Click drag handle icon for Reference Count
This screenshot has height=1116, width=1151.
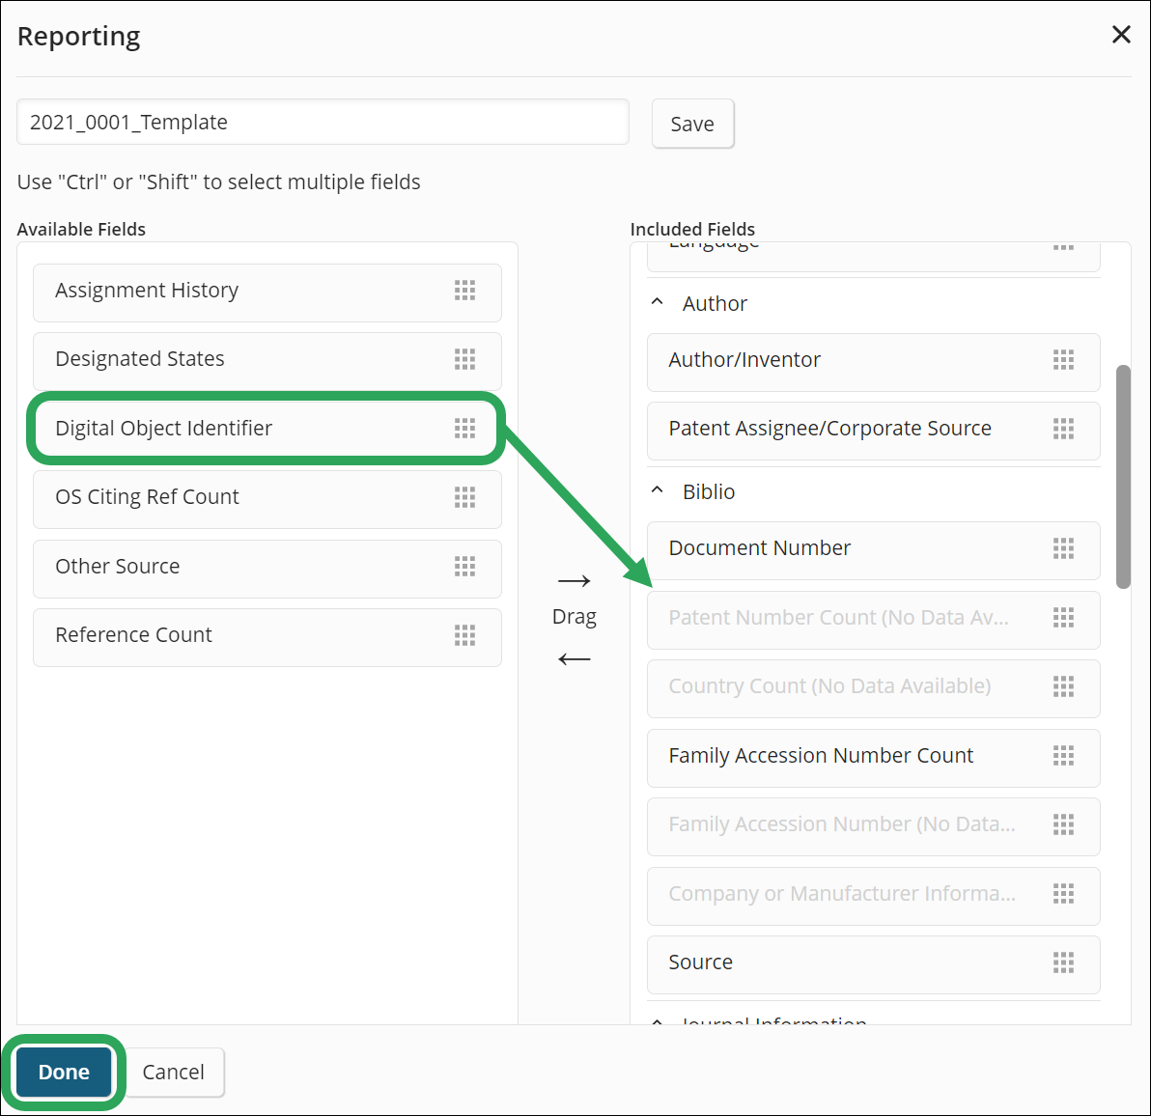coord(464,634)
